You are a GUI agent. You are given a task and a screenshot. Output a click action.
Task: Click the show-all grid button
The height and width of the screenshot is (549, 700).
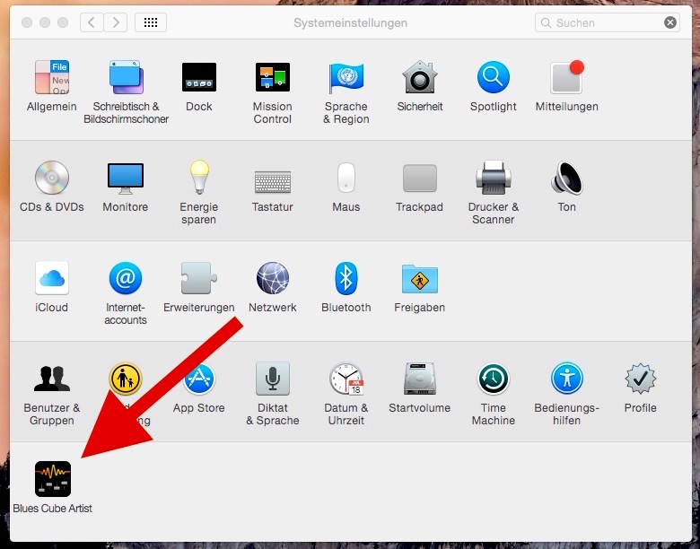click(x=151, y=22)
